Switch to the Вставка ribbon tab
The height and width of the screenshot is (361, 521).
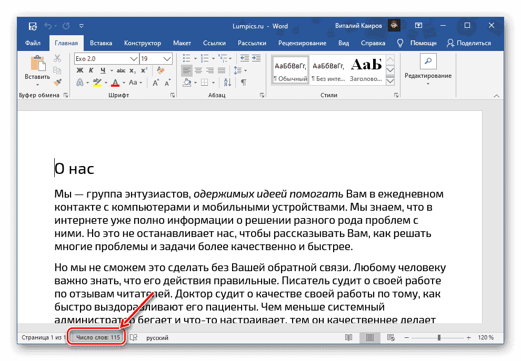tap(101, 43)
